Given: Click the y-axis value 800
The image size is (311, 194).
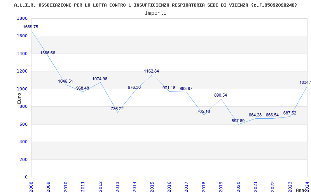Looking at the screenshot, I should click(24, 107).
